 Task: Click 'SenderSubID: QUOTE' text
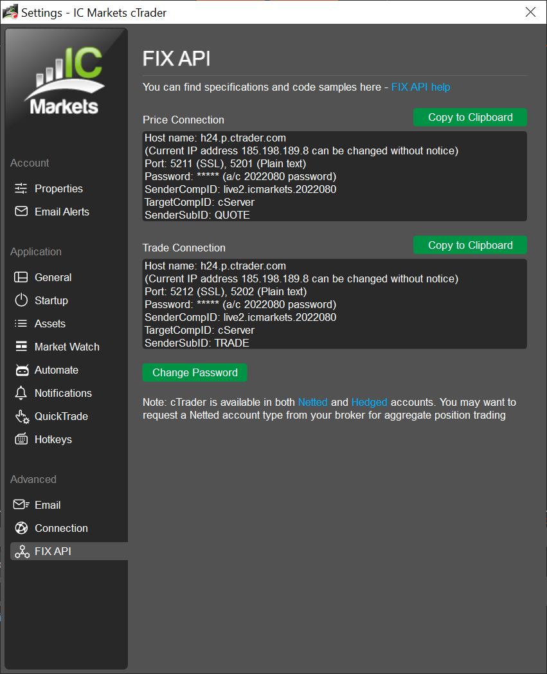[x=197, y=215]
